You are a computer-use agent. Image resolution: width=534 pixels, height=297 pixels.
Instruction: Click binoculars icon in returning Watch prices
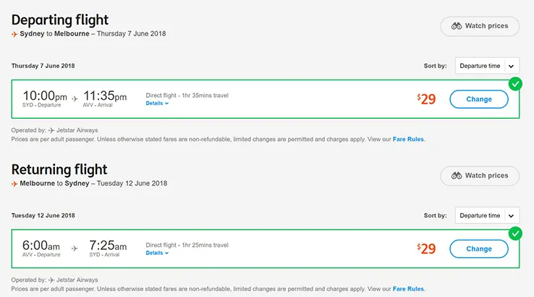tap(457, 176)
